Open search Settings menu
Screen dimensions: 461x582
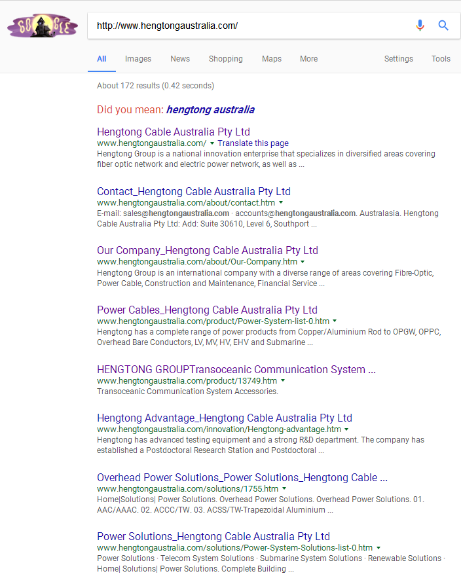[x=399, y=59]
